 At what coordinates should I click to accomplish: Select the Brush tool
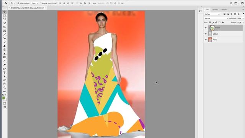[x=5, y=42]
